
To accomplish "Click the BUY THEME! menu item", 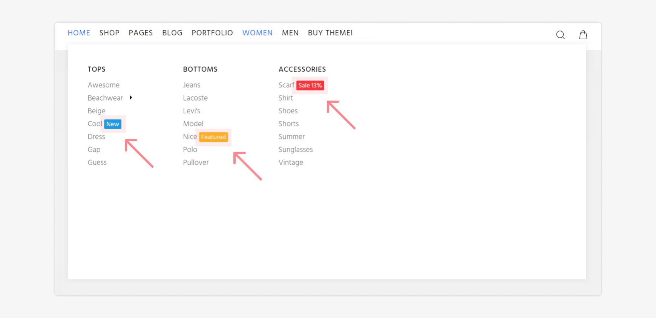I will click(x=330, y=33).
